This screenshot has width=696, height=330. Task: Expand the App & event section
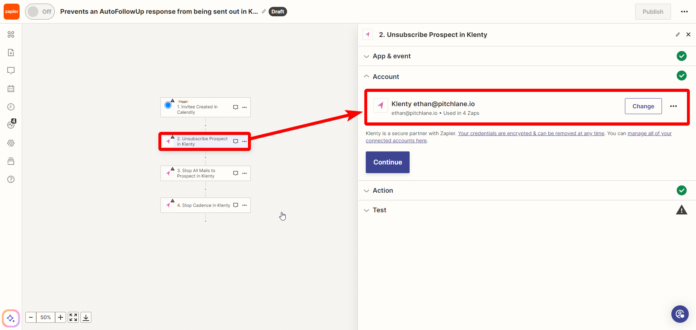(527, 56)
